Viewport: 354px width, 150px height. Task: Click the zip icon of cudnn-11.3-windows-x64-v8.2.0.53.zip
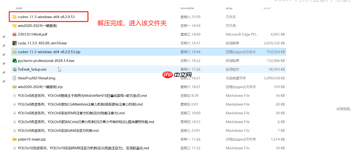pyautogui.click(x=15, y=52)
